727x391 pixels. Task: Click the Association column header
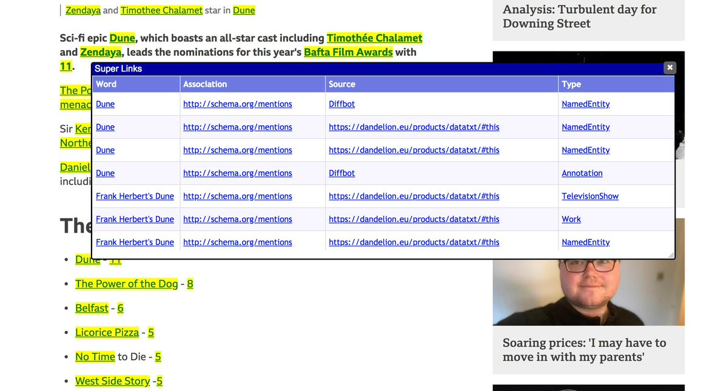coord(252,84)
